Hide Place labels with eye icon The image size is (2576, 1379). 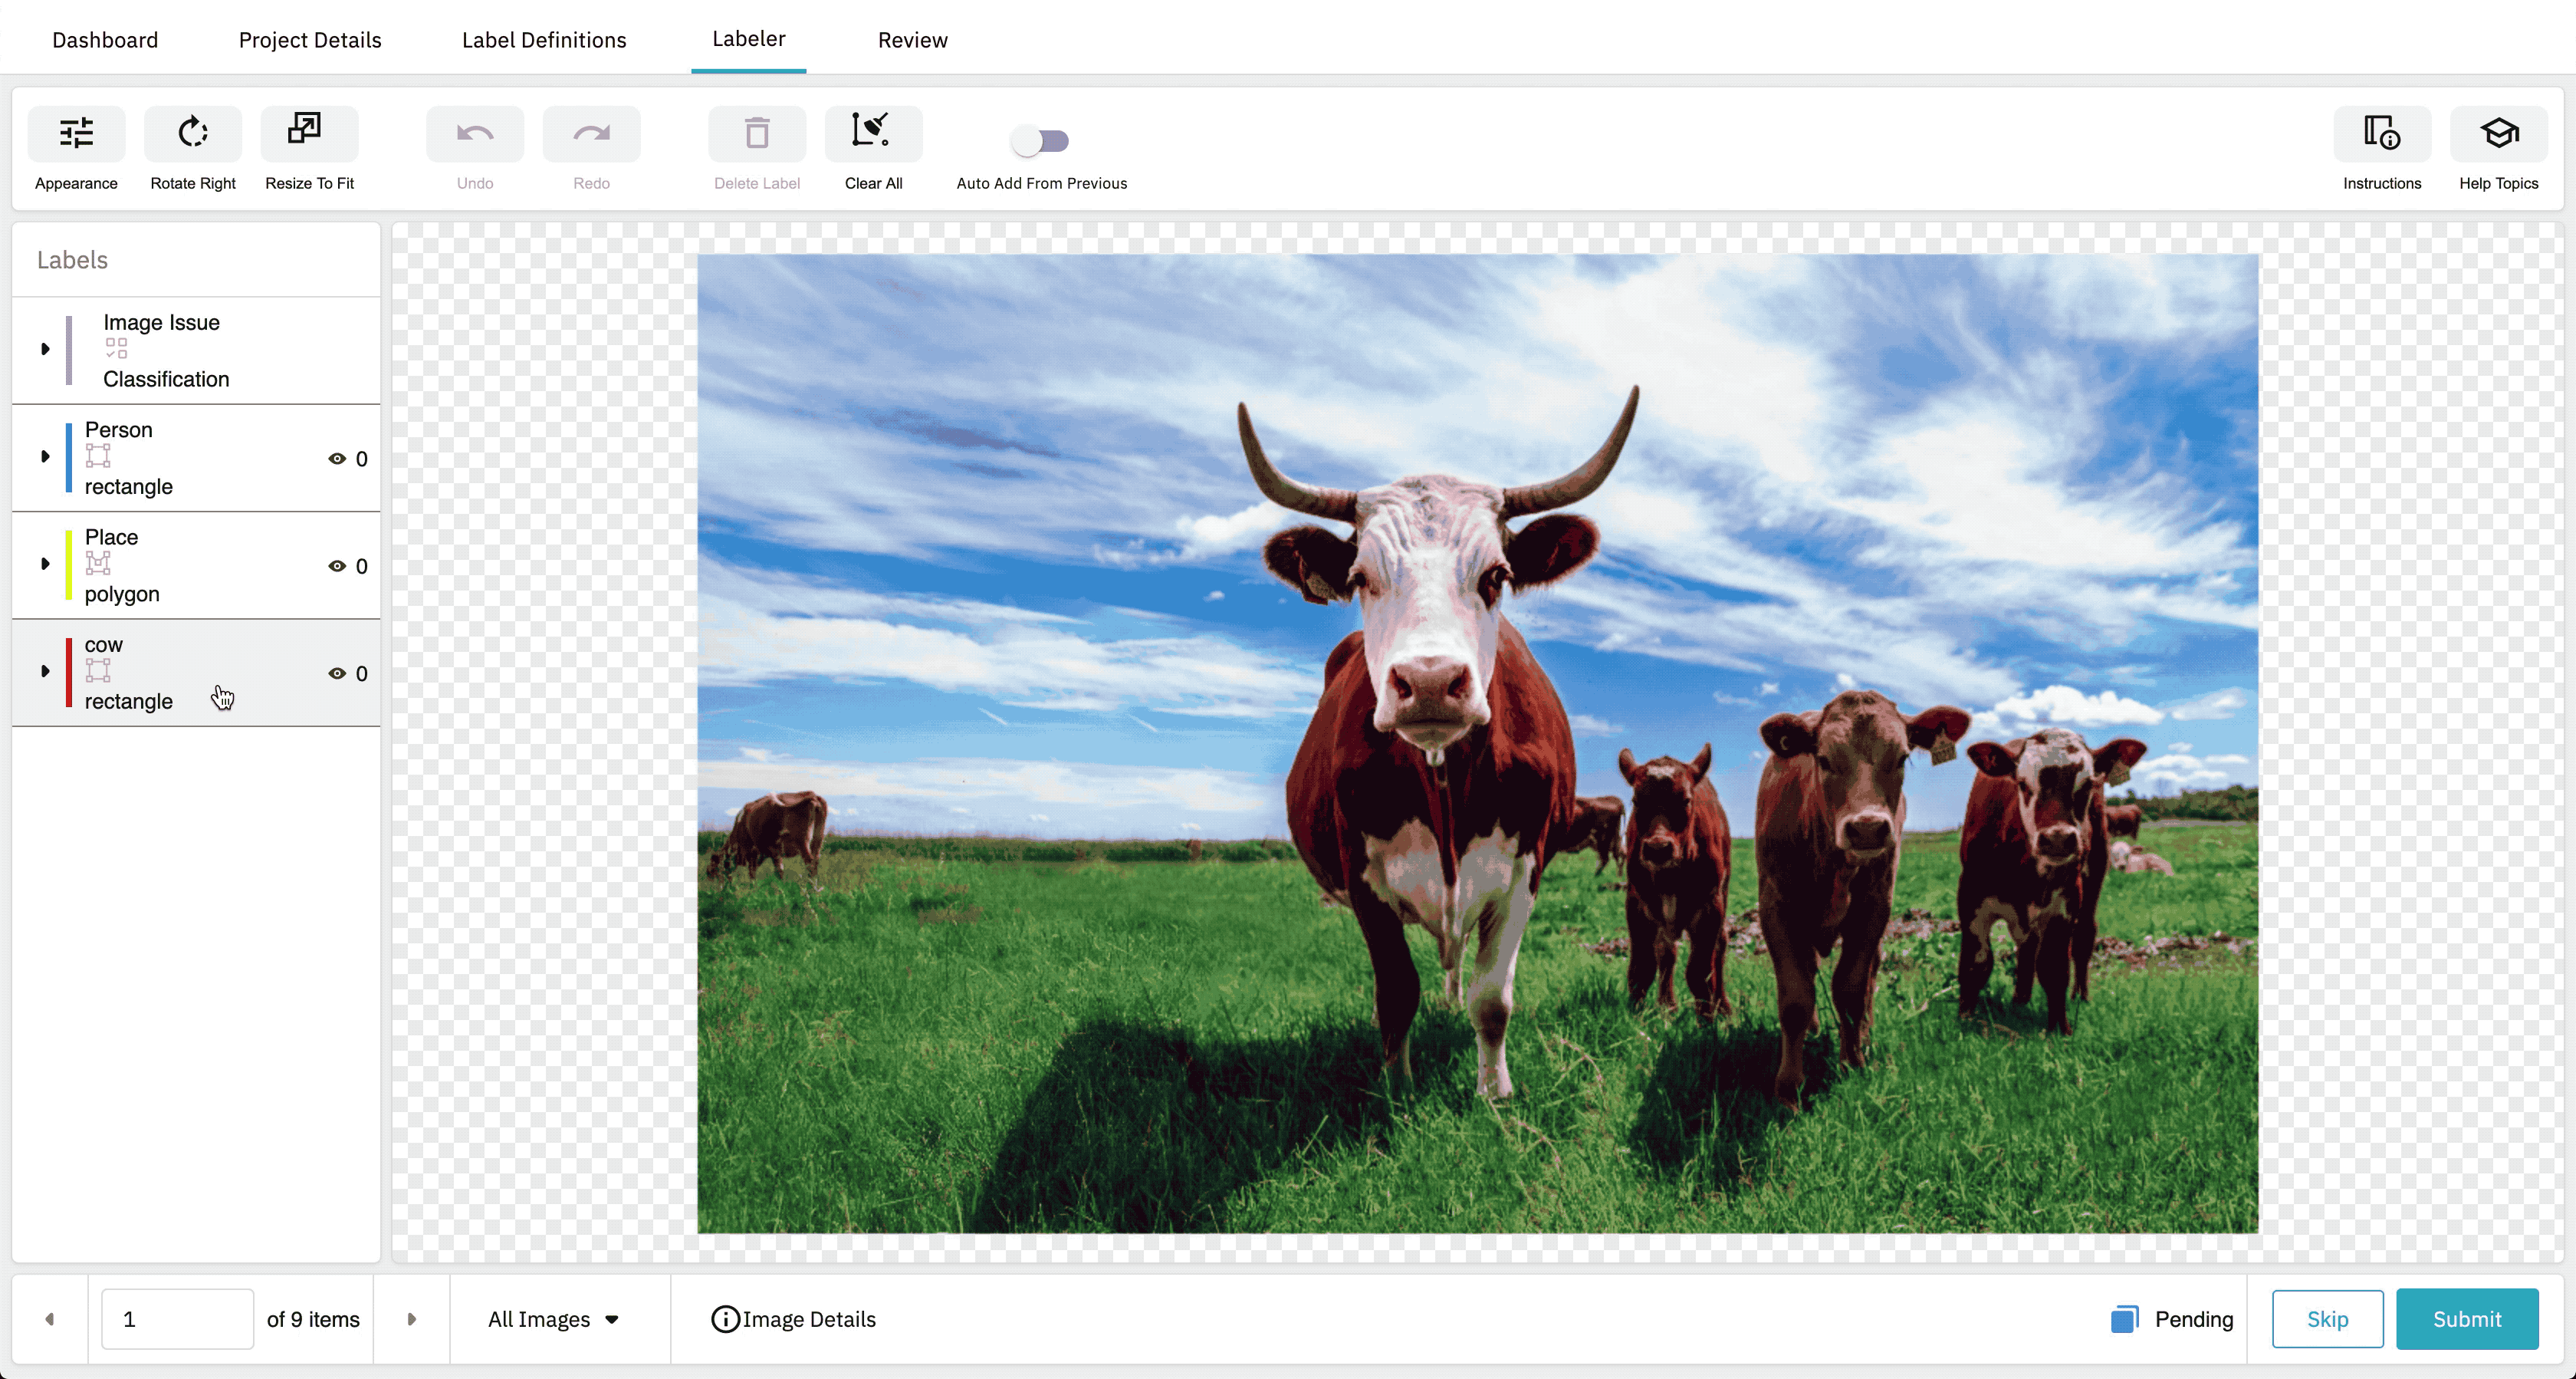pyautogui.click(x=337, y=565)
